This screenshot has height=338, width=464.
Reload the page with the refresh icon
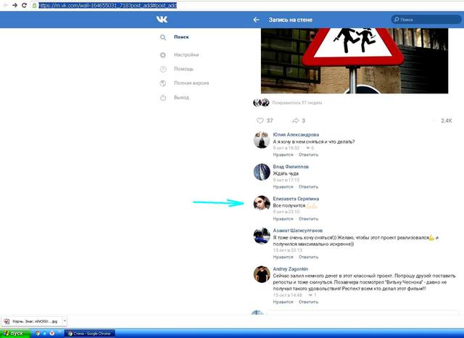24,5
